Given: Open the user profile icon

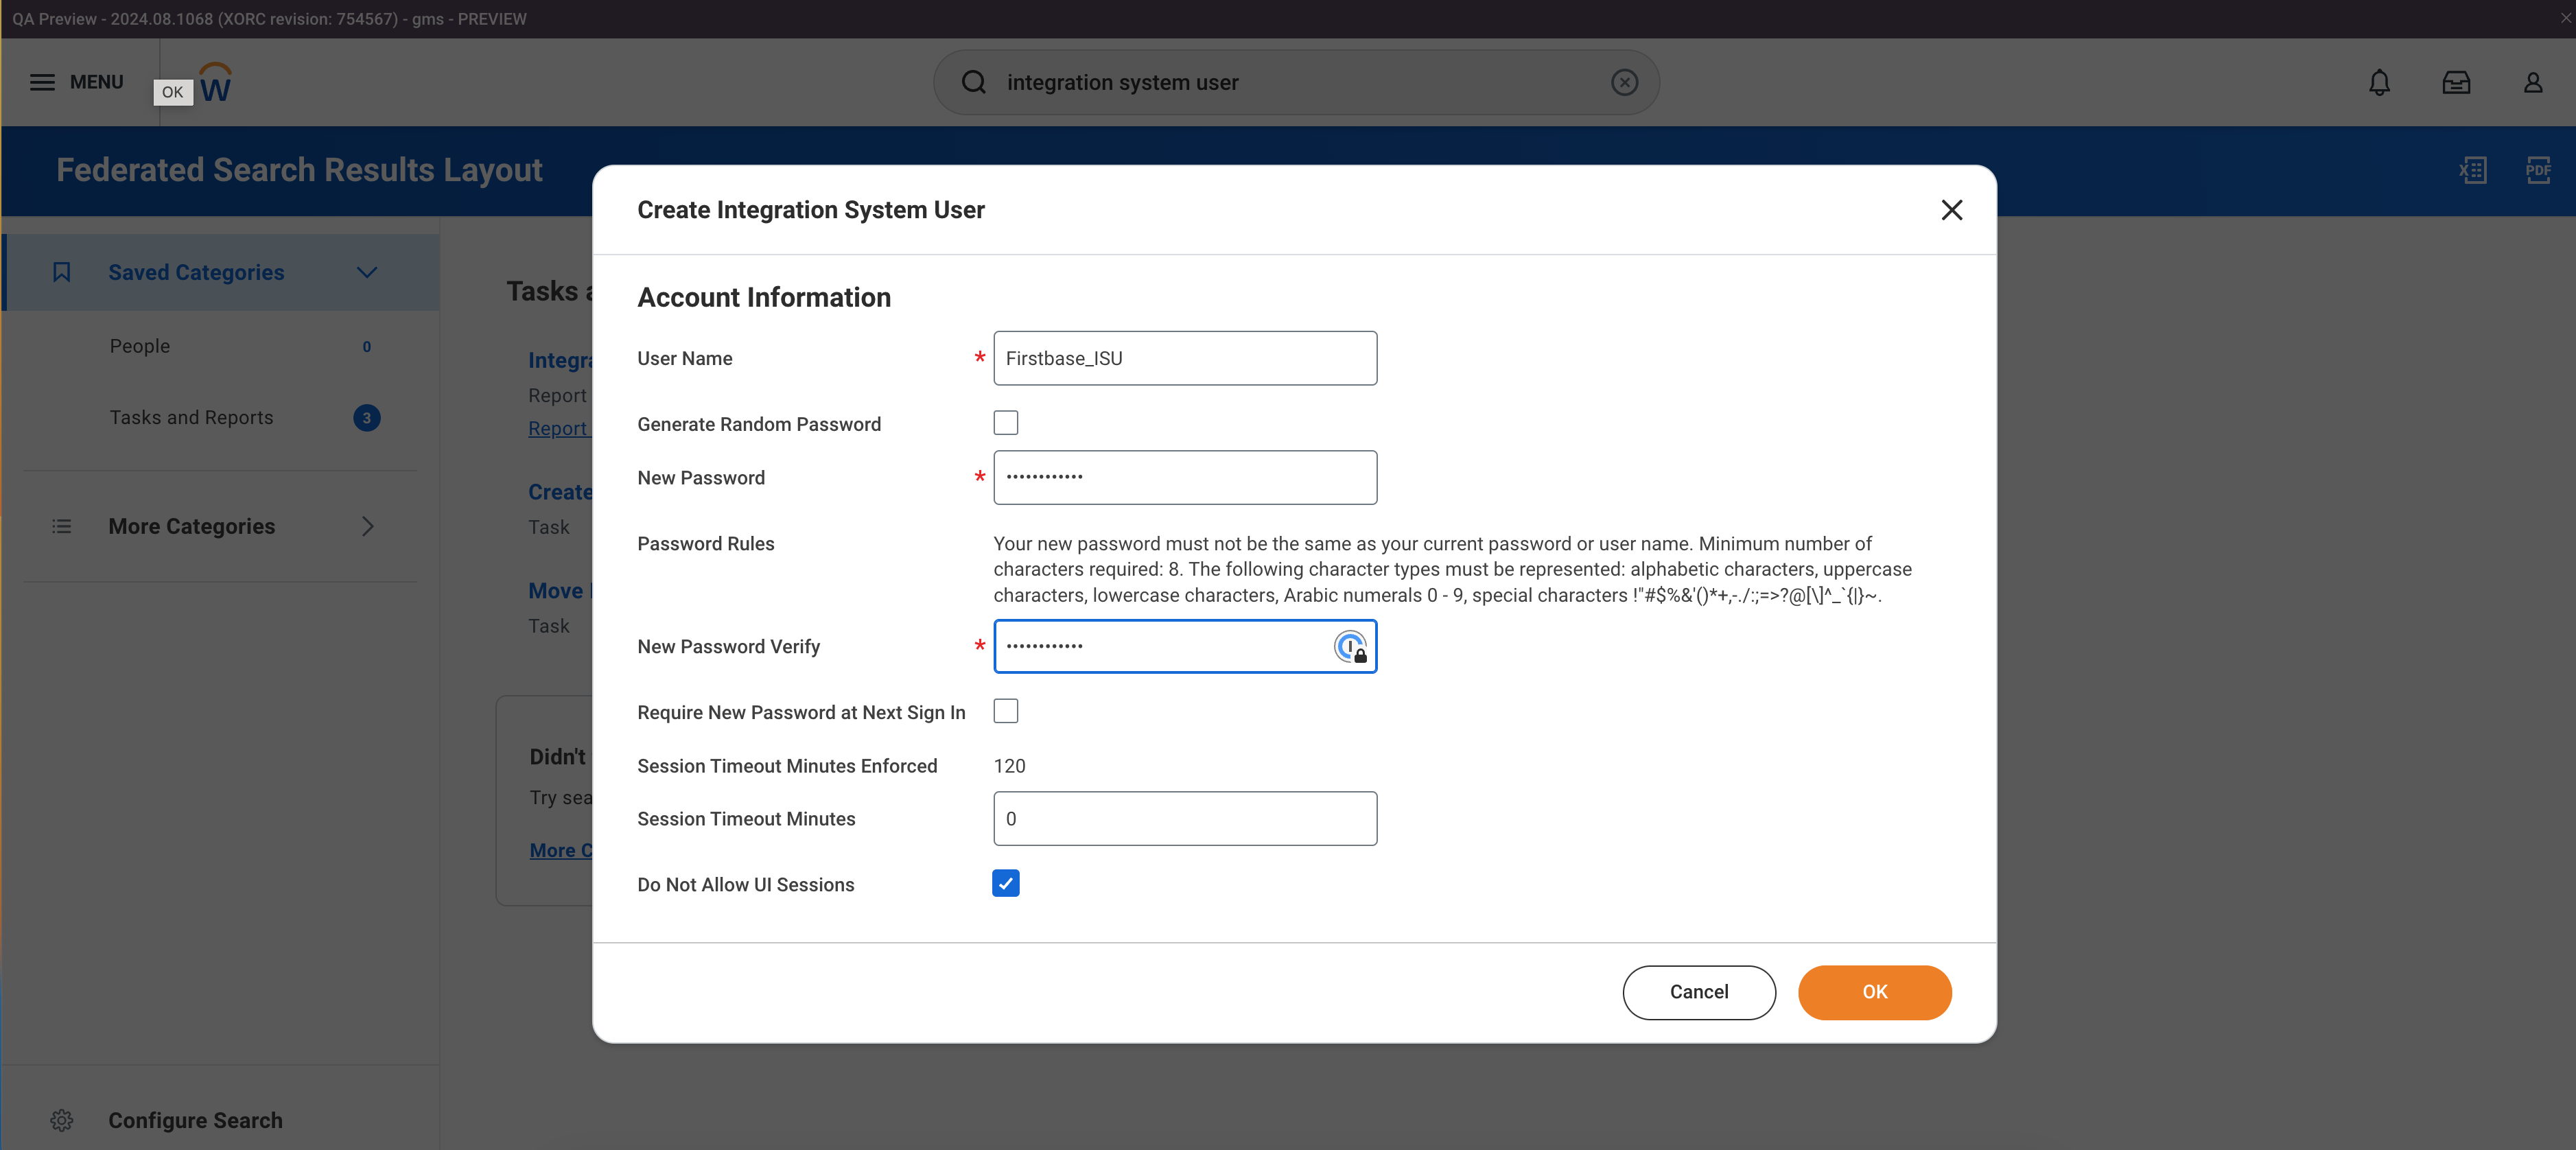Looking at the screenshot, I should (x=2532, y=82).
